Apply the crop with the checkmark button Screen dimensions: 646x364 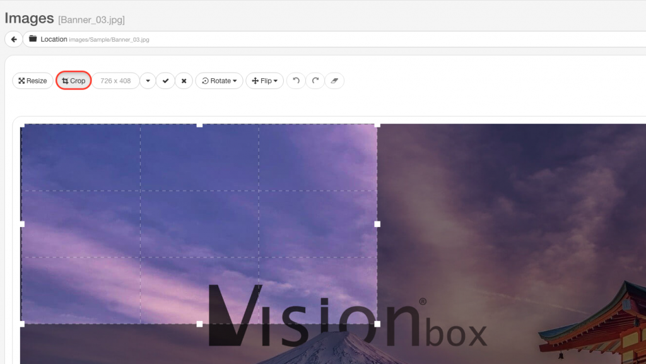tap(166, 81)
